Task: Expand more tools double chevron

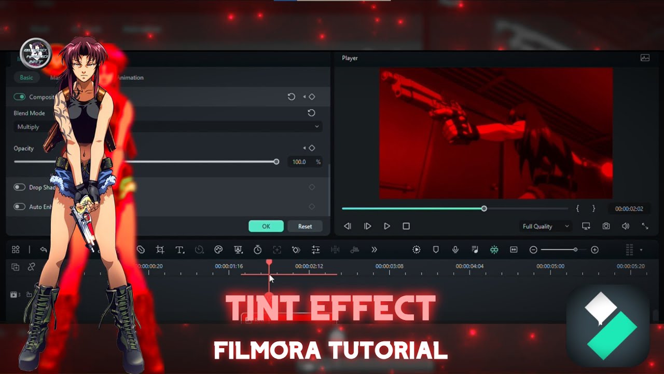Action: tap(374, 250)
